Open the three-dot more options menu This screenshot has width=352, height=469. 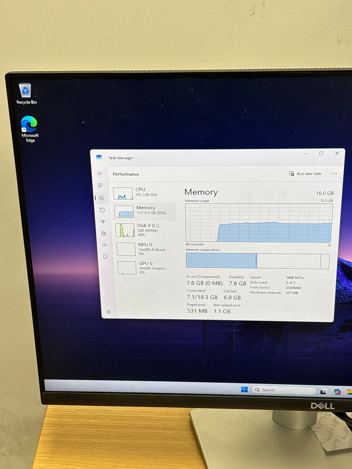(x=334, y=174)
